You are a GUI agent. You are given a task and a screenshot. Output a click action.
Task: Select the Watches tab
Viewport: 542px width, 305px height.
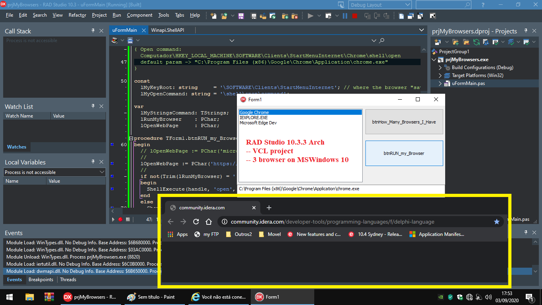tap(17, 147)
